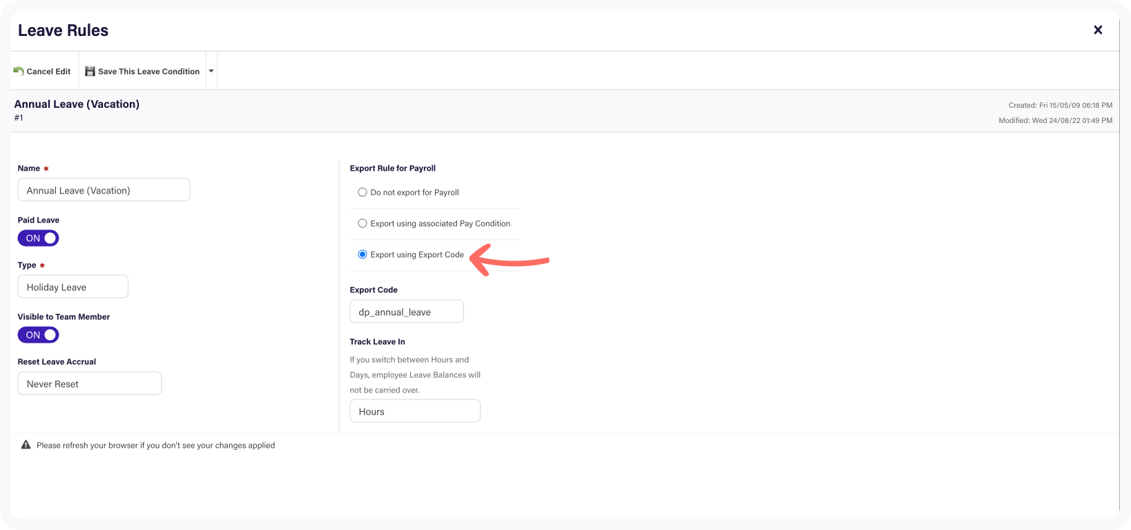The image size is (1131, 530).
Task: Click the Annual Leave (Vacation) heading
Action: click(77, 104)
